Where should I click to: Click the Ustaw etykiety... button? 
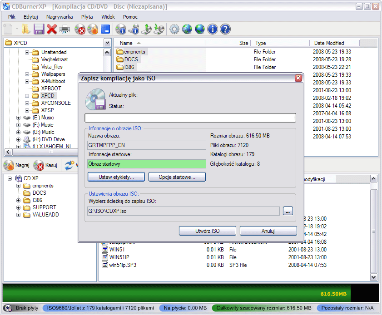(x=116, y=177)
